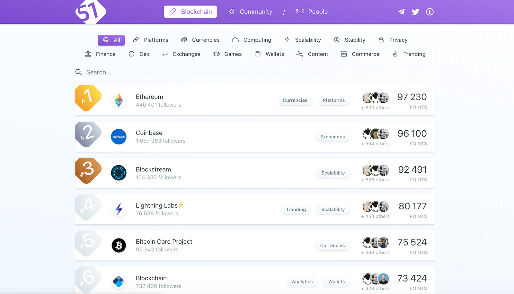Click the 92 491 points score
This screenshot has width=514, height=294.
(x=412, y=169)
